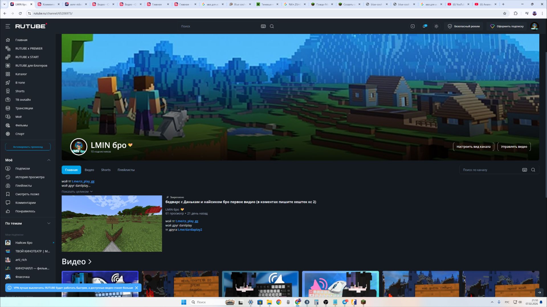Expand description with Показать целиком

(x=77, y=192)
